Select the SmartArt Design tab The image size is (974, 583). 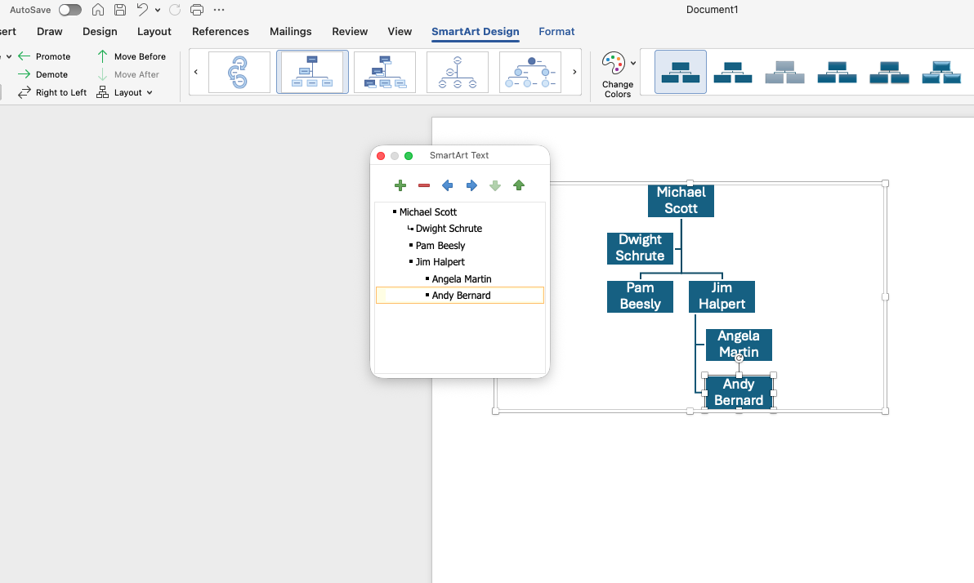click(476, 32)
